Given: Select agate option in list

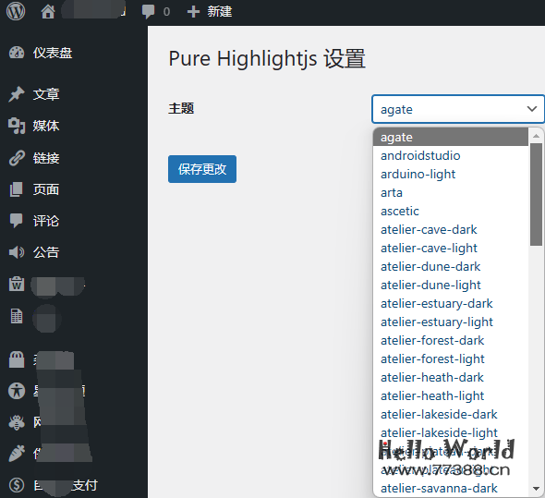Looking at the screenshot, I should point(451,137).
